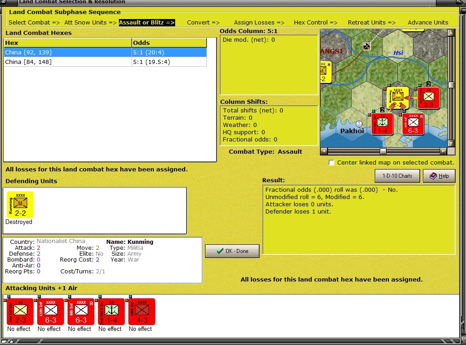Click the resource marker icon on map
This screenshot has height=345, width=466.
point(367,46)
